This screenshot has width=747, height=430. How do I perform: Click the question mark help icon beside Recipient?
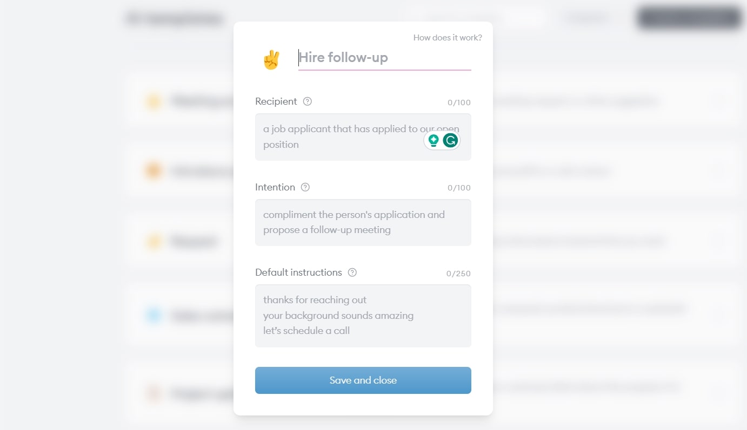tap(307, 101)
